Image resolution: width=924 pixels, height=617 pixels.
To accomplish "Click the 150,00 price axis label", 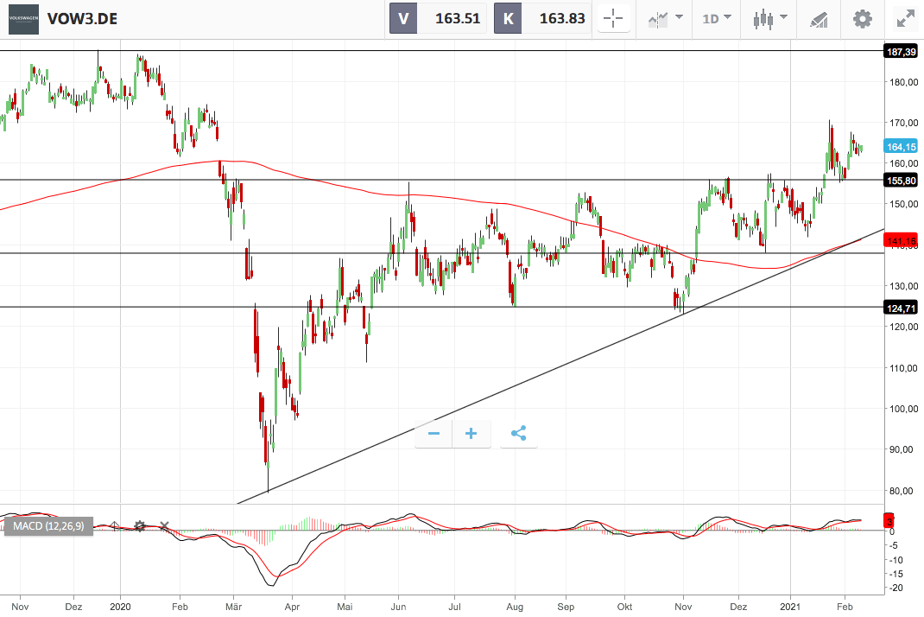I will pyautogui.click(x=904, y=204).
